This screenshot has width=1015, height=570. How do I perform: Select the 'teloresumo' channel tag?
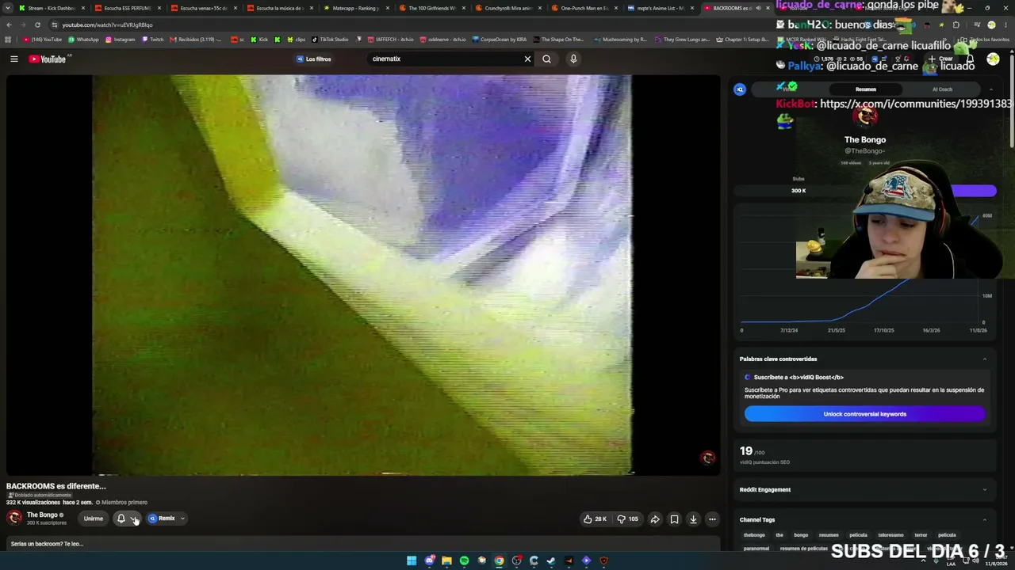click(891, 535)
